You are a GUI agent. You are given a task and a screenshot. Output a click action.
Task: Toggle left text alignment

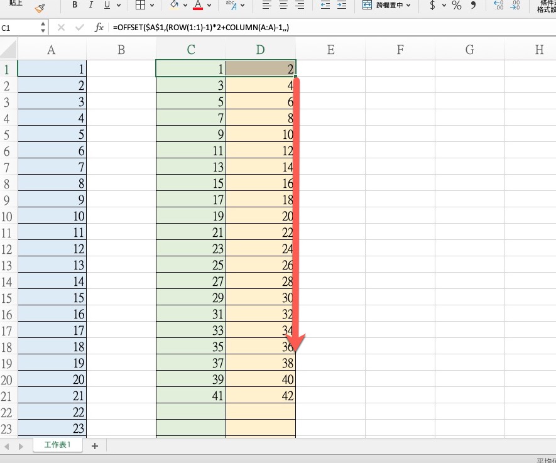(266, 6)
